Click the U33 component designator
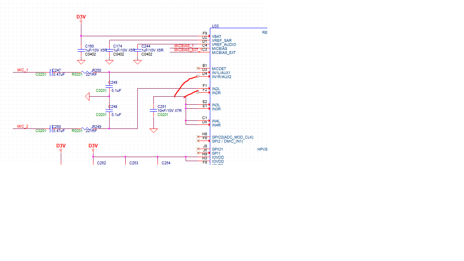Viewport: 464px width, 261px height. (x=215, y=26)
